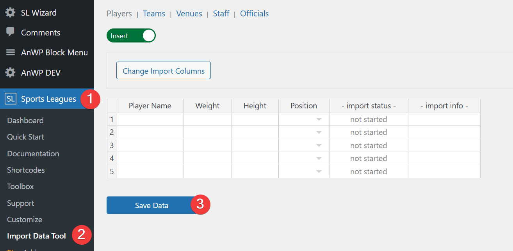Open the Support submenu item
The height and width of the screenshot is (251, 513).
21,203
